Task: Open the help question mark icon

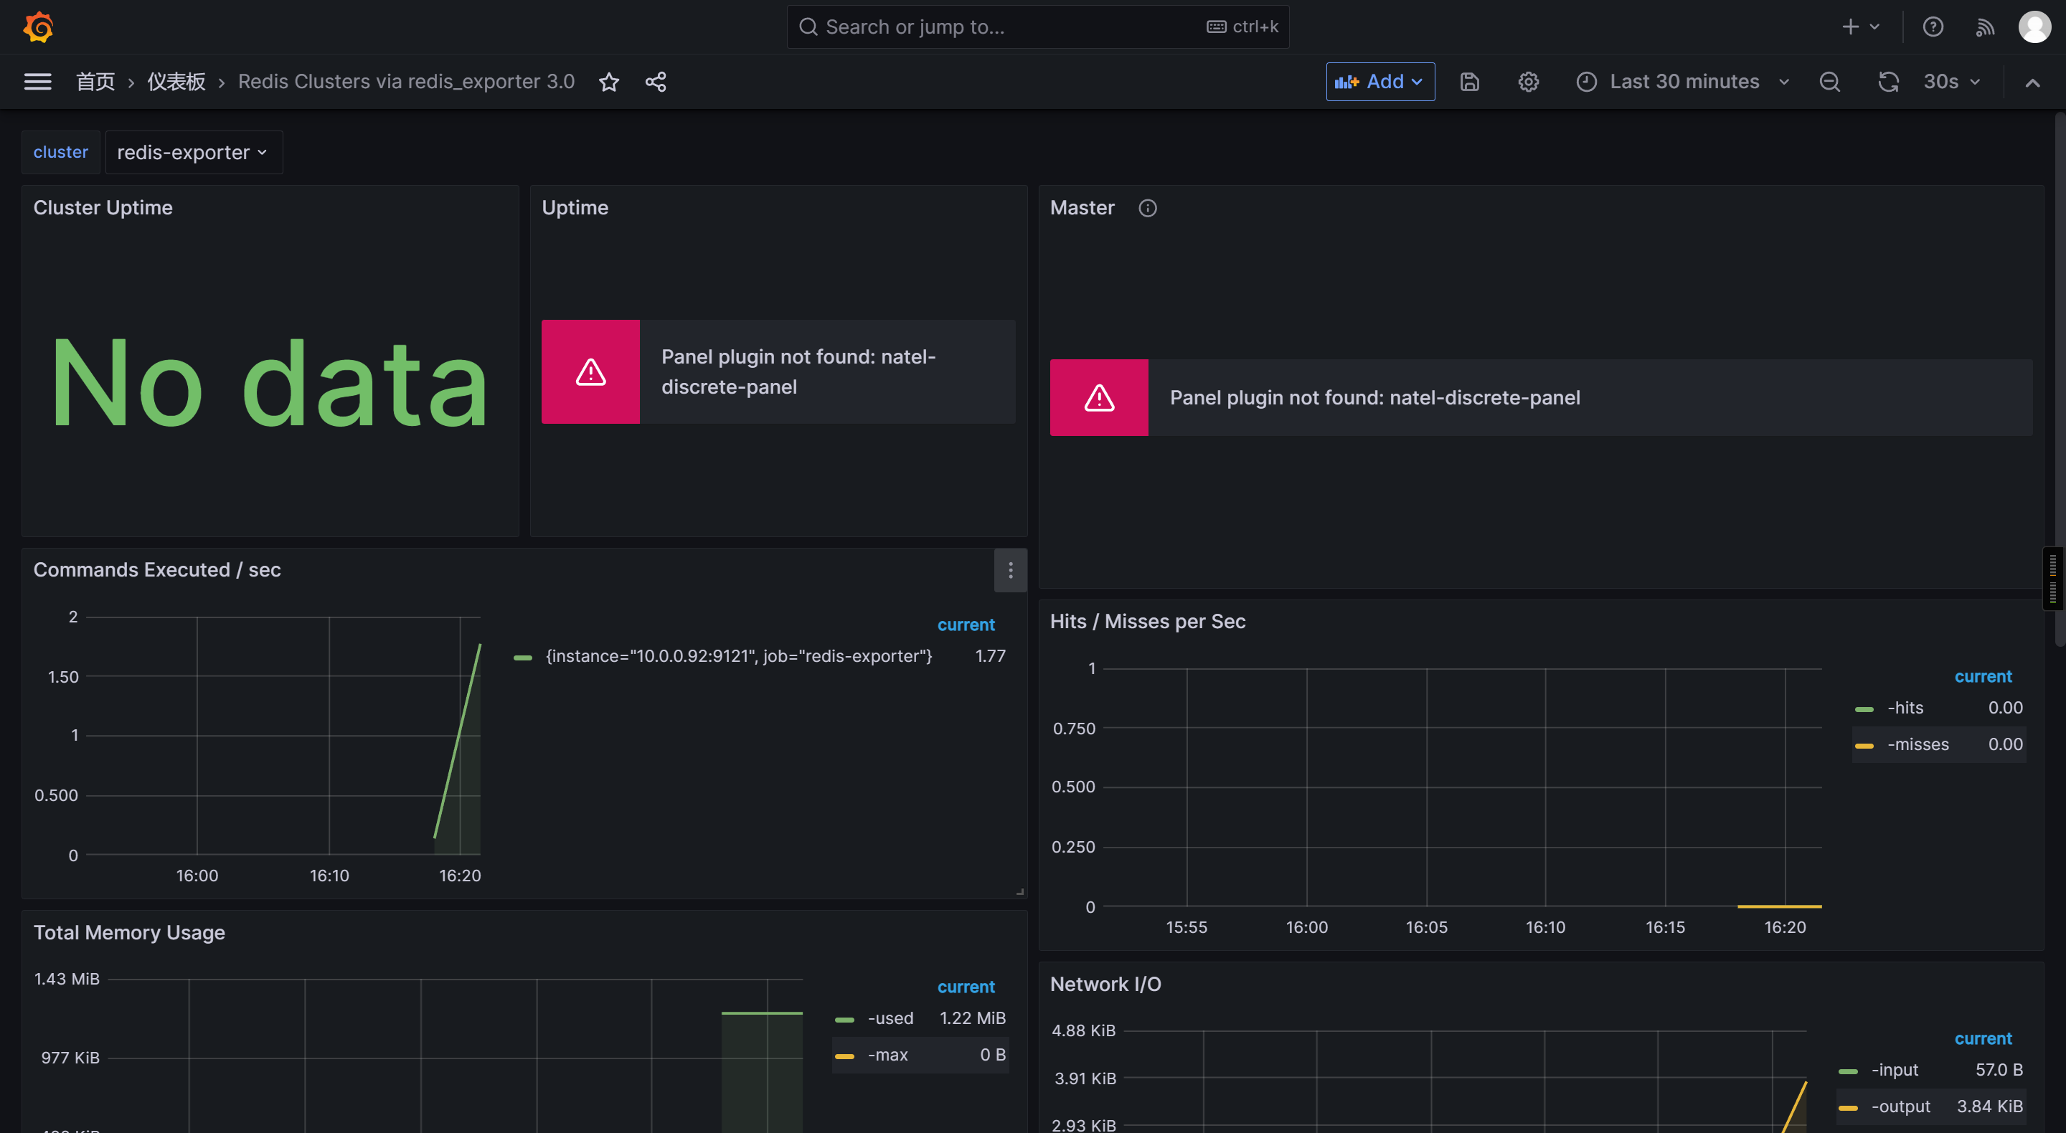Action: coord(1932,27)
